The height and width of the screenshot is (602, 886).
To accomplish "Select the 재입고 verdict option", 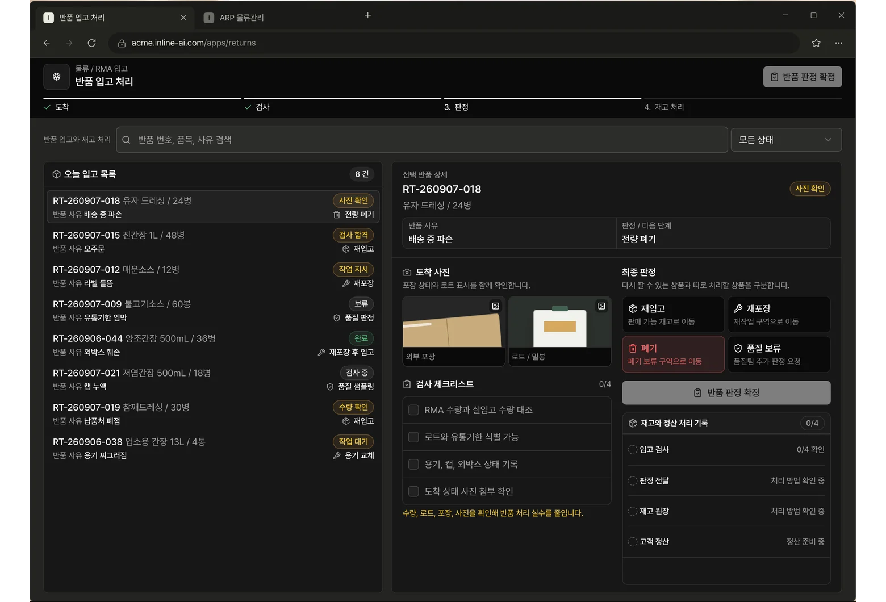I will click(673, 315).
